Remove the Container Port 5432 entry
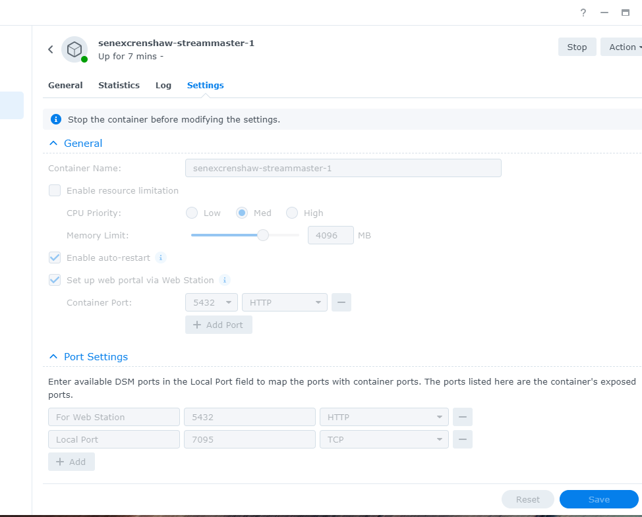This screenshot has height=517, width=642. [341, 302]
